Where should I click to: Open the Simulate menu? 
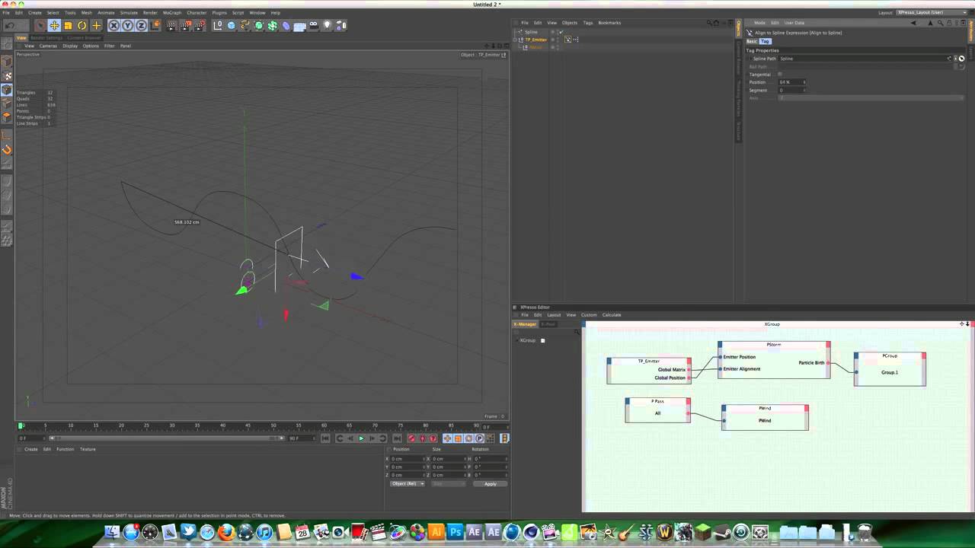coord(129,13)
